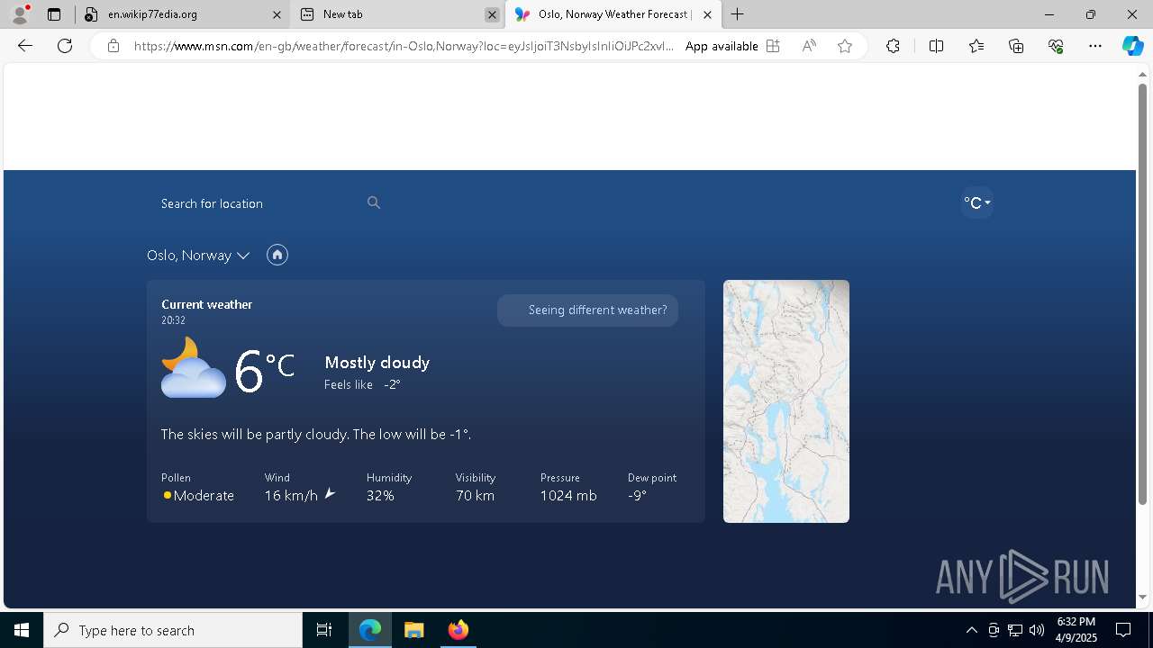Open Browser essentials heart icon
This screenshot has height=648, width=1153.
[x=1056, y=46]
